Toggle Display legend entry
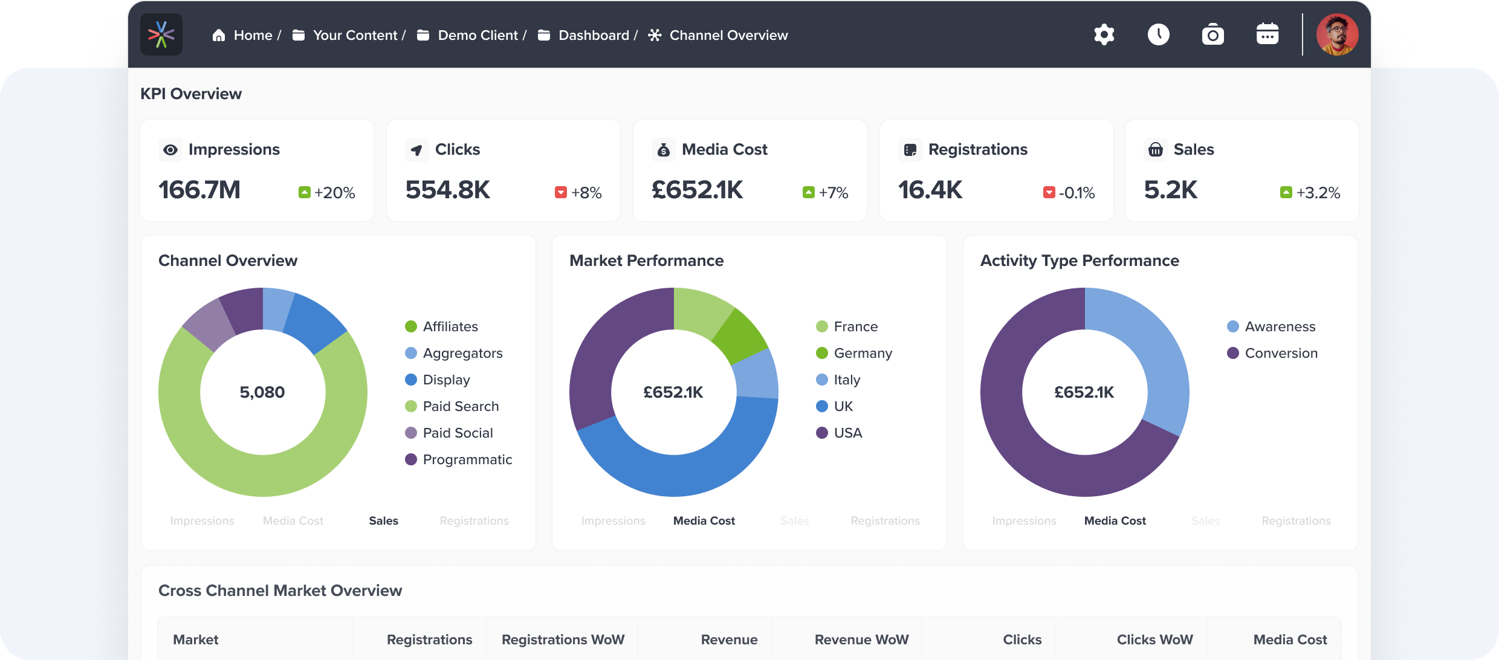 (x=437, y=380)
